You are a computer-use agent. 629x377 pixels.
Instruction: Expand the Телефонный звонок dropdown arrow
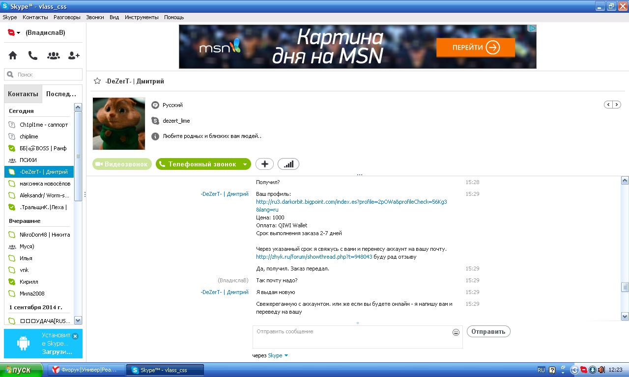click(245, 164)
